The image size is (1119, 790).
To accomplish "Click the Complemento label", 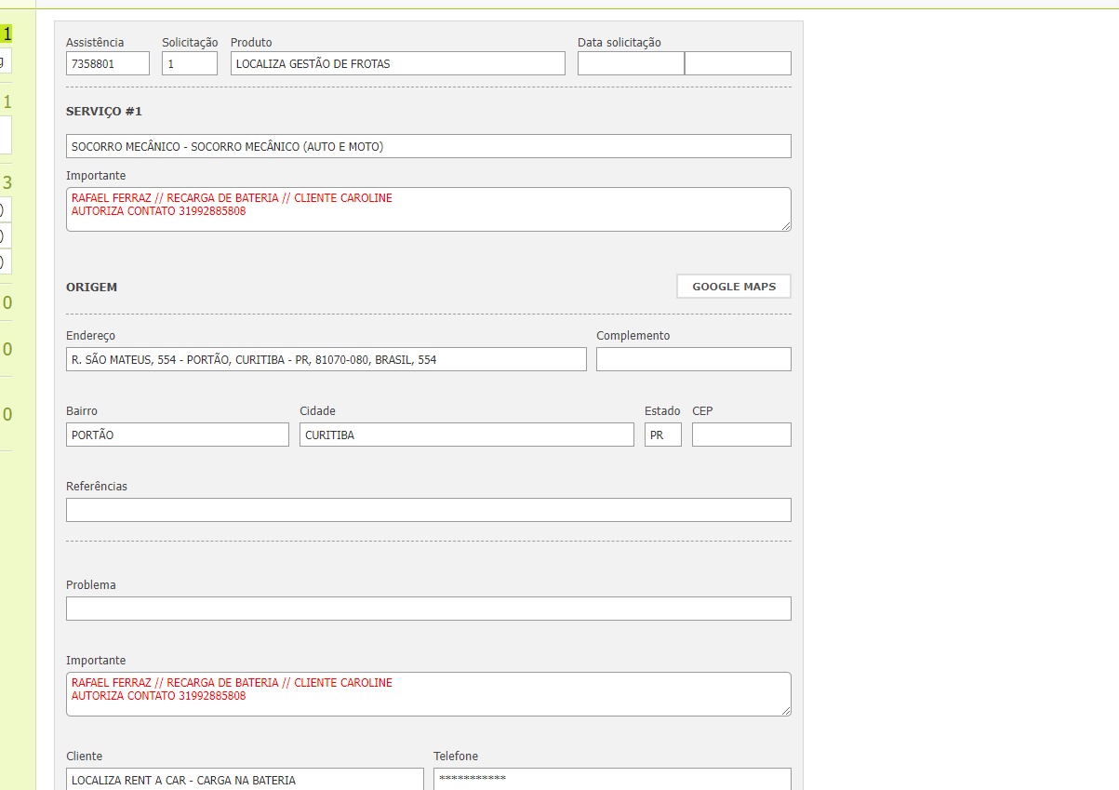I will [633, 335].
